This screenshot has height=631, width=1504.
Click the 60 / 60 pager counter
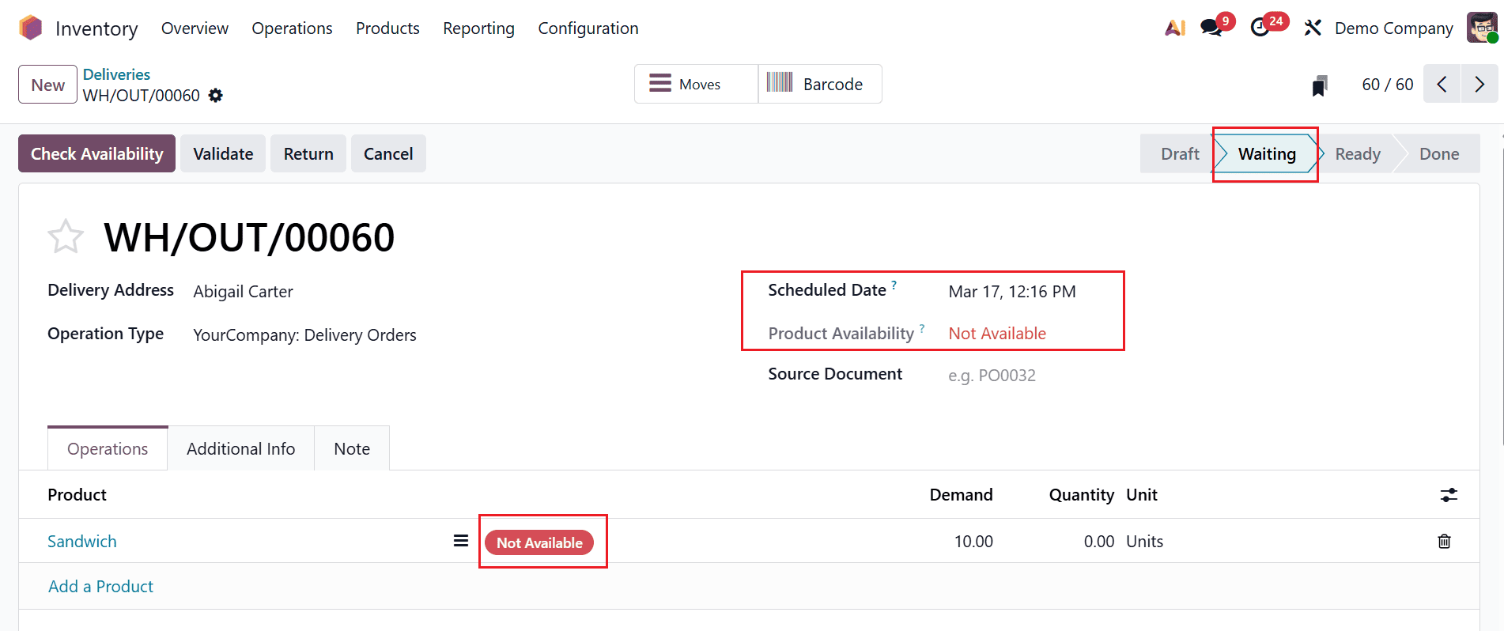(x=1387, y=85)
